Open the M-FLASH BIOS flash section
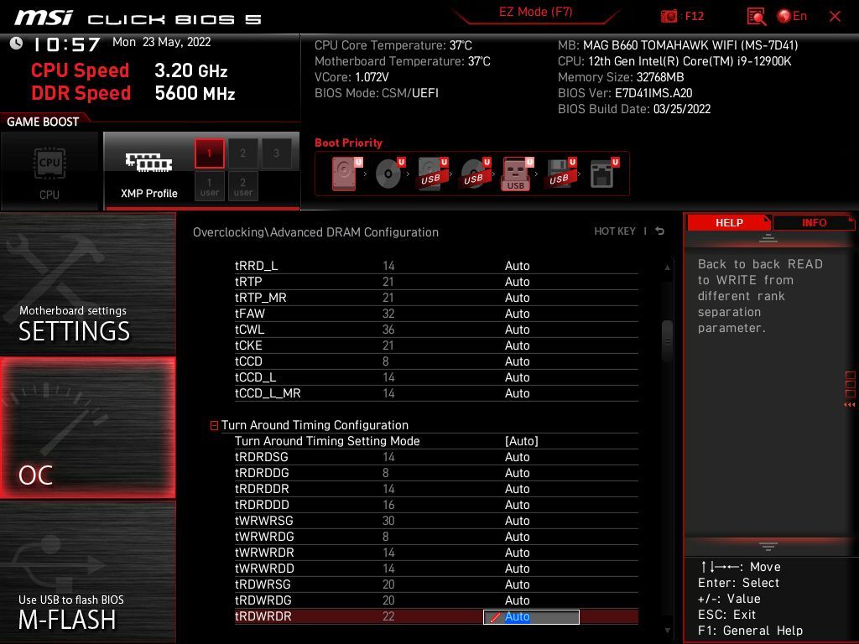This screenshot has width=859, height=644. click(x=87, y=572)
